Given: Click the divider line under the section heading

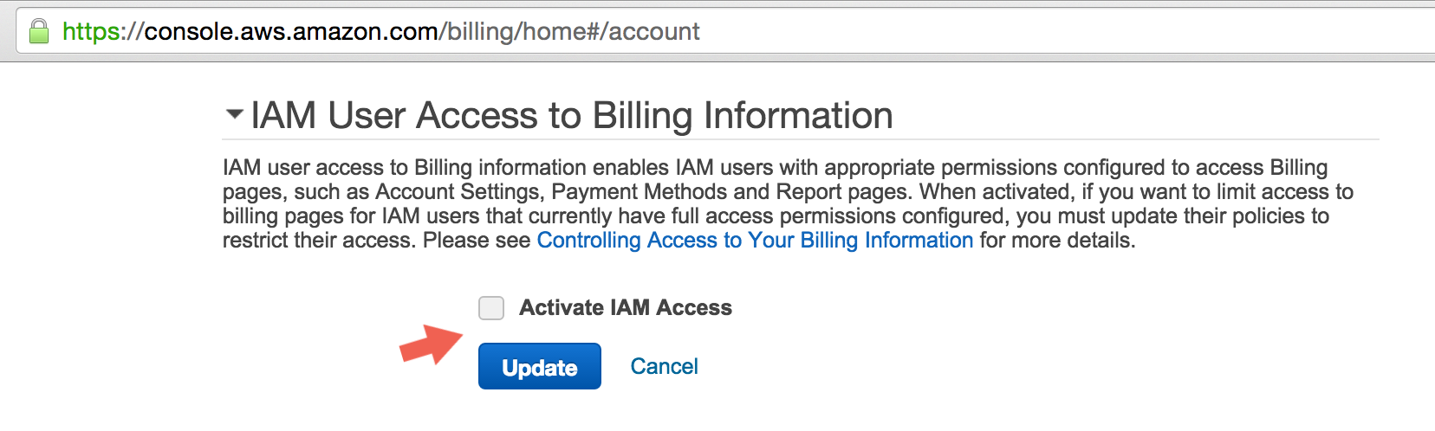Looking at the screenshot, I should coord(801,139).
